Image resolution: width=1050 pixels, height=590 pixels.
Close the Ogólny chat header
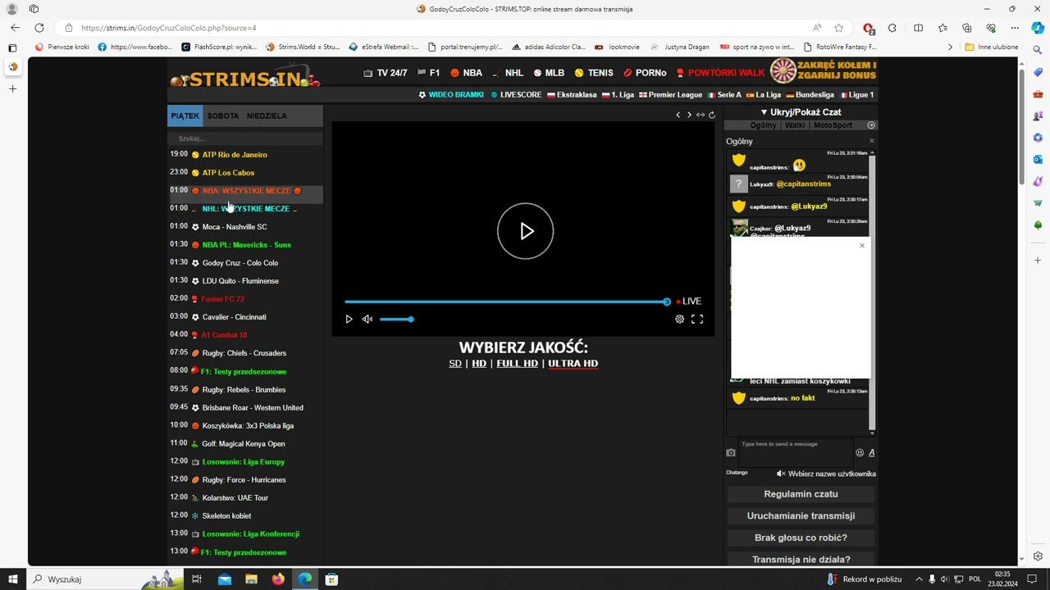tap(871, 141)
